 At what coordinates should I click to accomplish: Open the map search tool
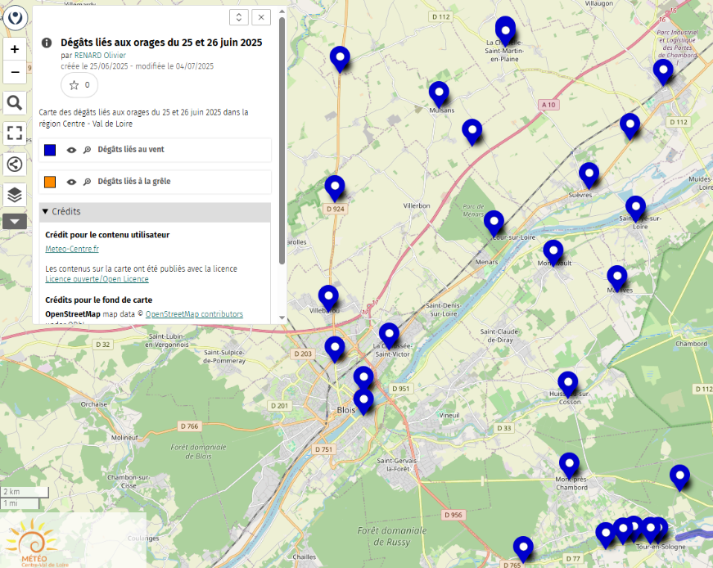tap(15, 102)
